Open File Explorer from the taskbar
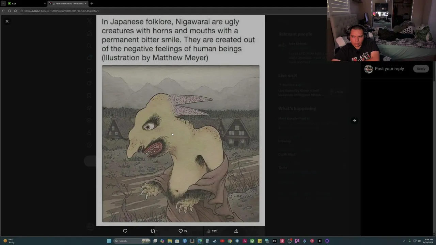Image resolution: width=436 pixels, height=245 pixels. click(x=170, y=241)
